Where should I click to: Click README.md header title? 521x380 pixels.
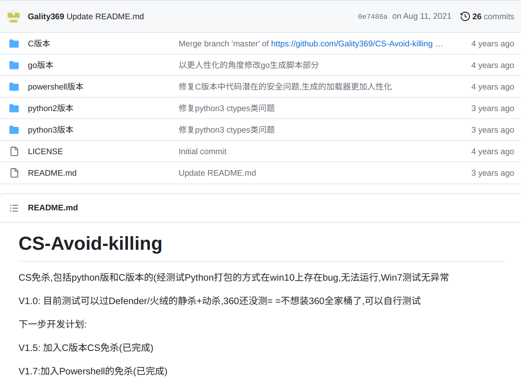[53, 208]
